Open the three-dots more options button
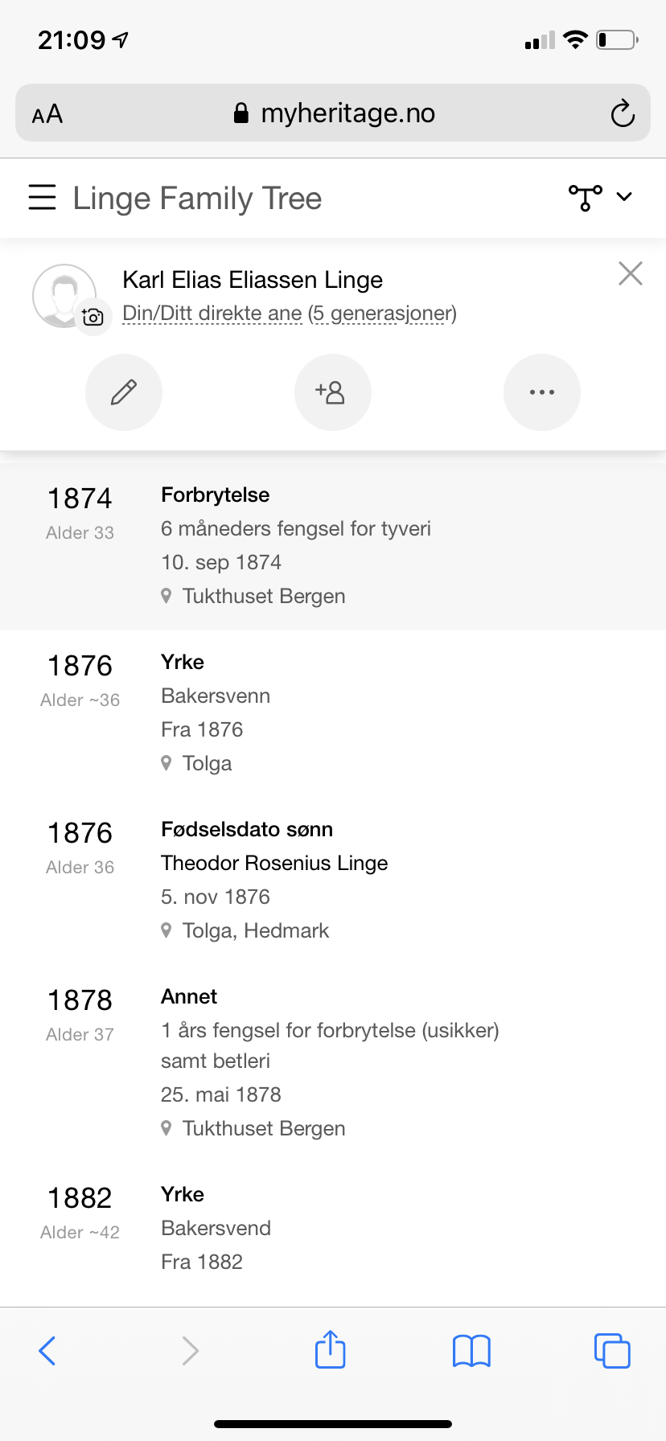The image size is (666, 1441). click(542, 392)
